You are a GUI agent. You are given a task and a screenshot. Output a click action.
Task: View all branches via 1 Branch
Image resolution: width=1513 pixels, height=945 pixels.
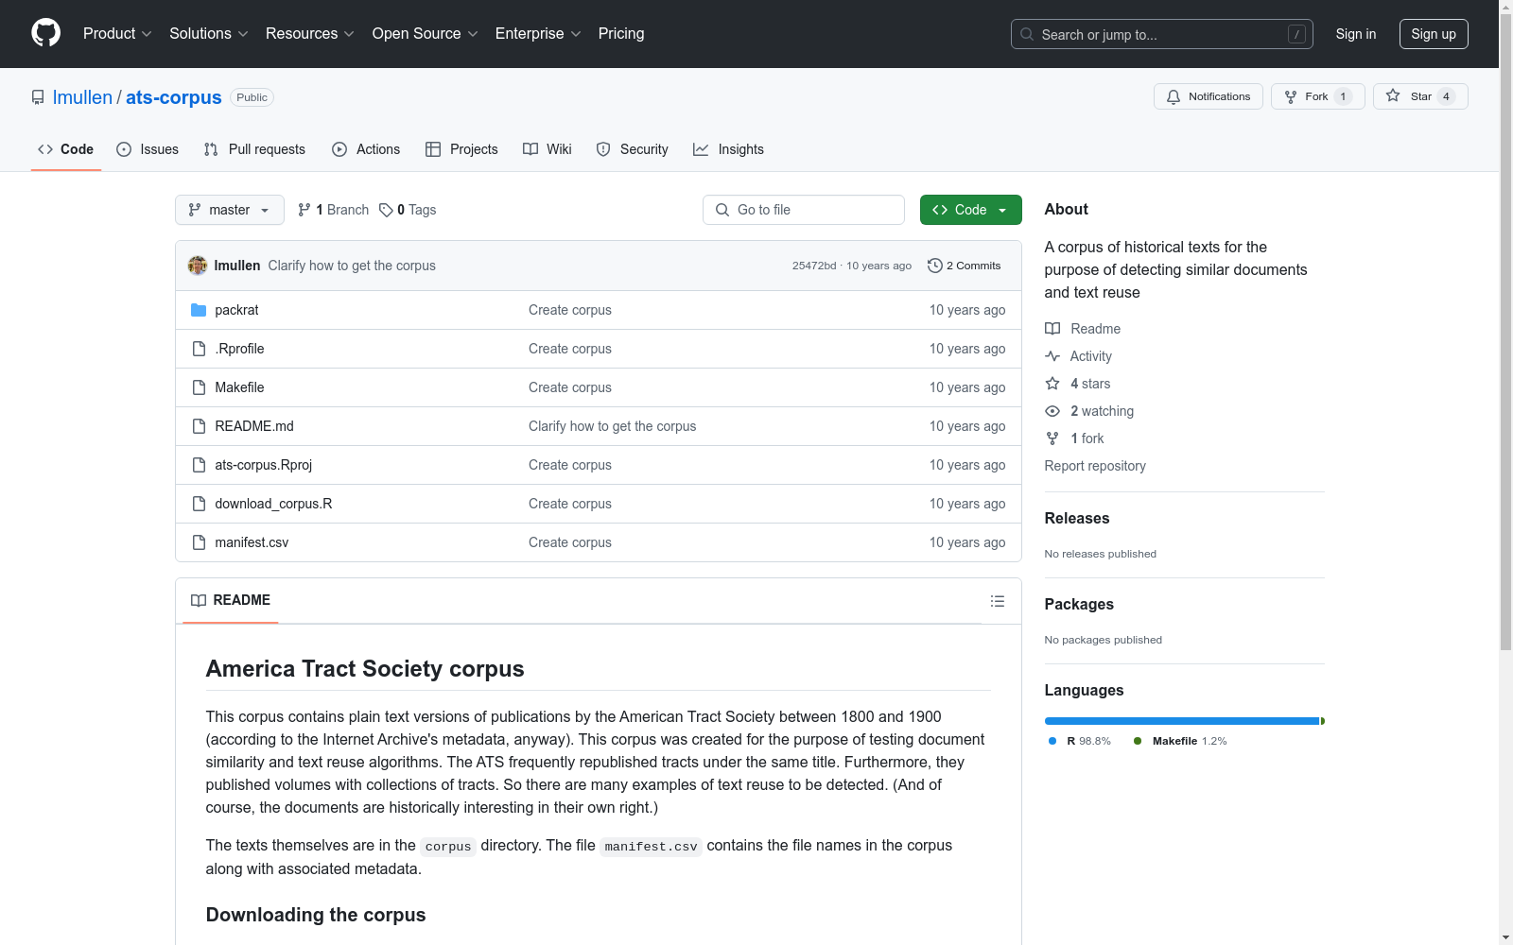[333, 210]
